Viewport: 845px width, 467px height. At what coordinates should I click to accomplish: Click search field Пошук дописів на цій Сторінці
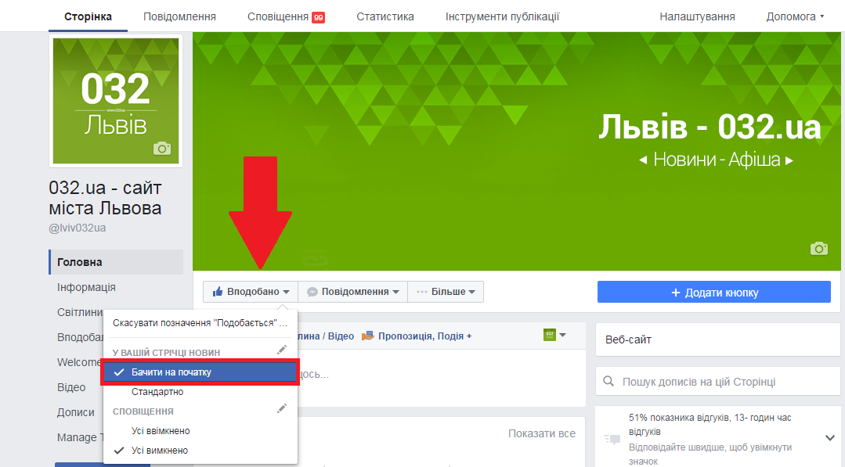click(x=718, y=382)
